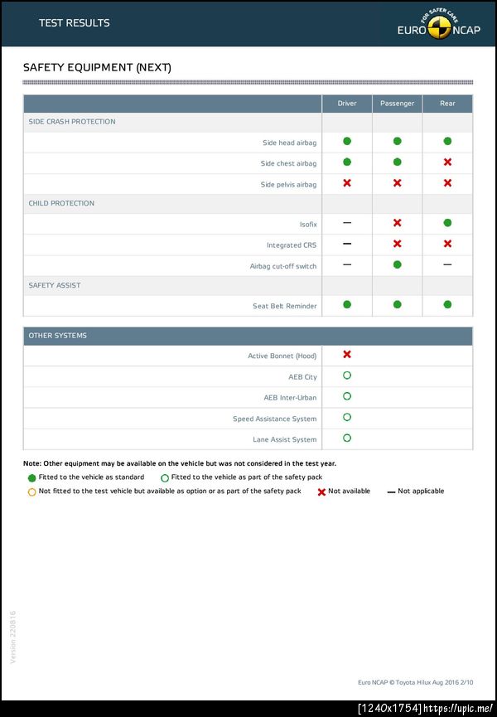The height and width of the screenshot is (717, 497).
Task: Click 'Version 220816' vertical text
Action: (13, 637)
